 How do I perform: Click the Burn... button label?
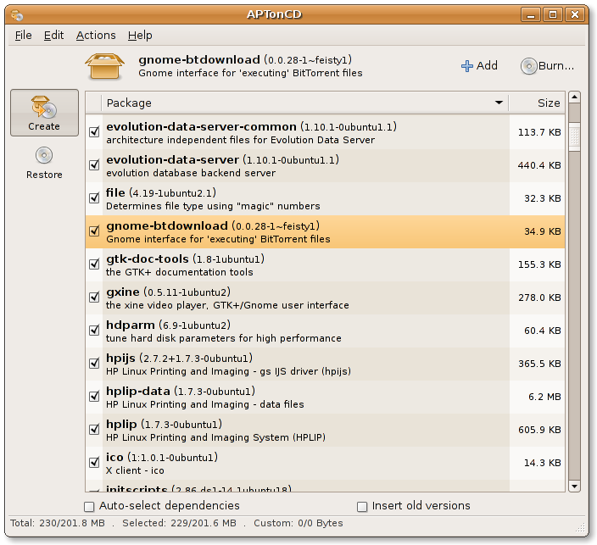coord(556,66)
